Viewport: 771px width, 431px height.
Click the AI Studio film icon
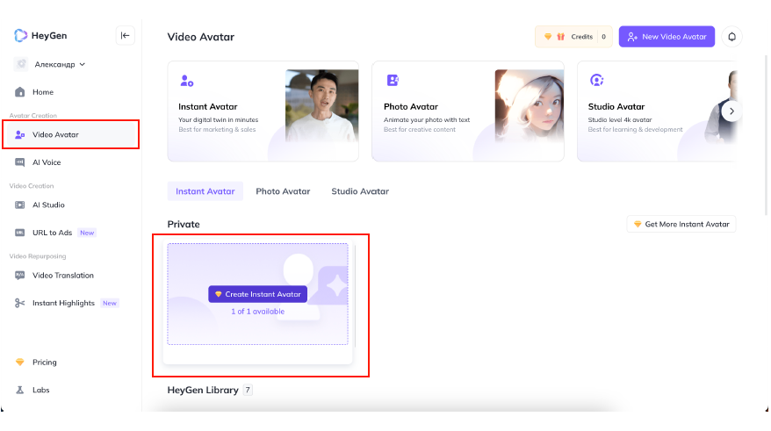(19, 205)
